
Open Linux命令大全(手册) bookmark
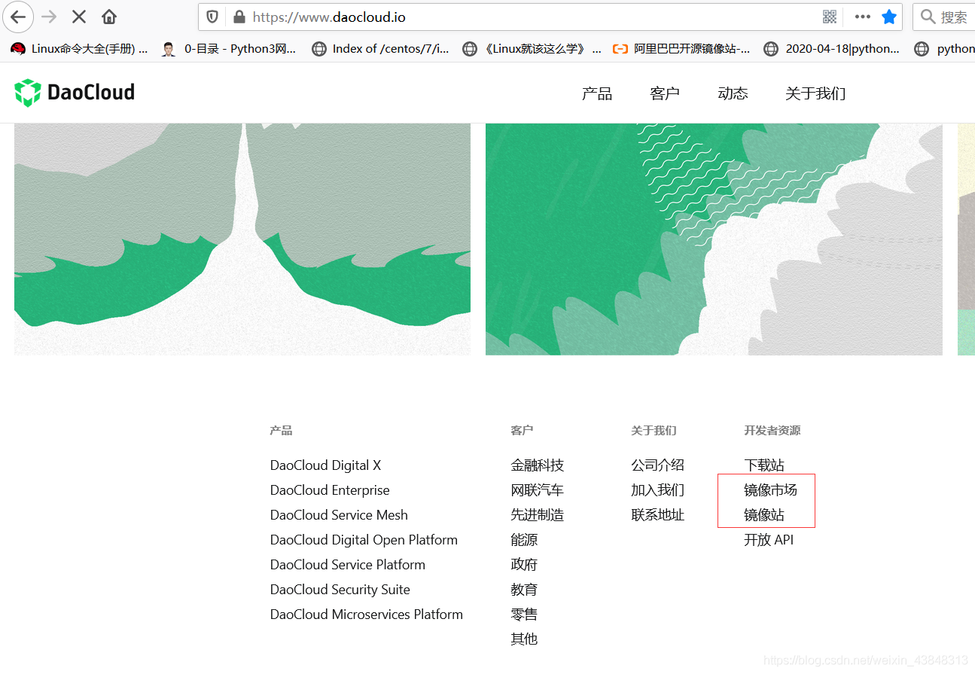80,49
